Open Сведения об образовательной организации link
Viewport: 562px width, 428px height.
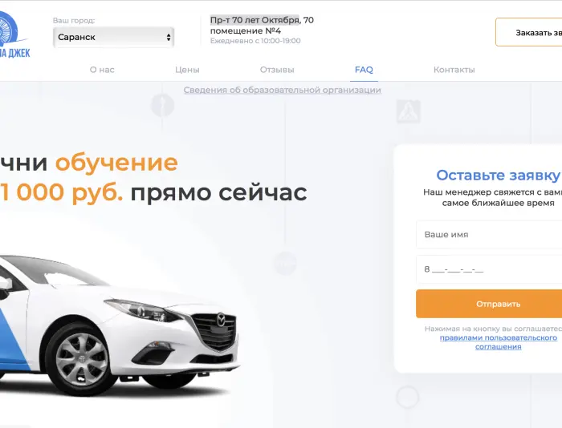click(x=282, y=90)
